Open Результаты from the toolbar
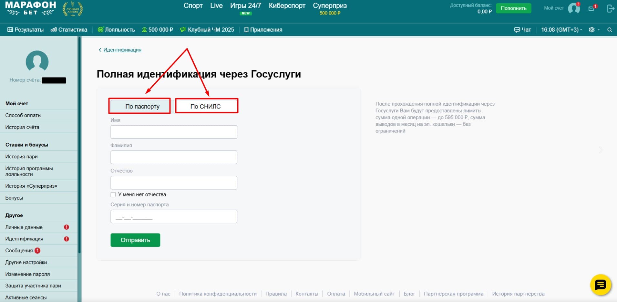Viewport: 617px width, 302px height. pyautogui.click(x=26, y=30)
